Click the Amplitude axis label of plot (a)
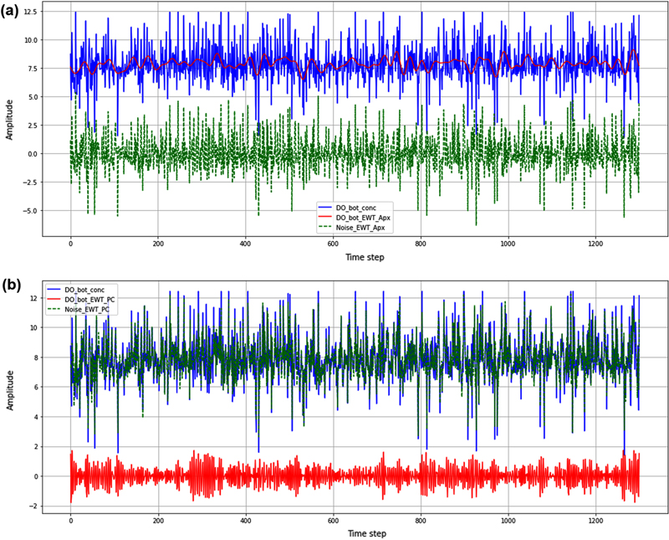The width and height of the screenshot is (669, 540). click(9, 120)
